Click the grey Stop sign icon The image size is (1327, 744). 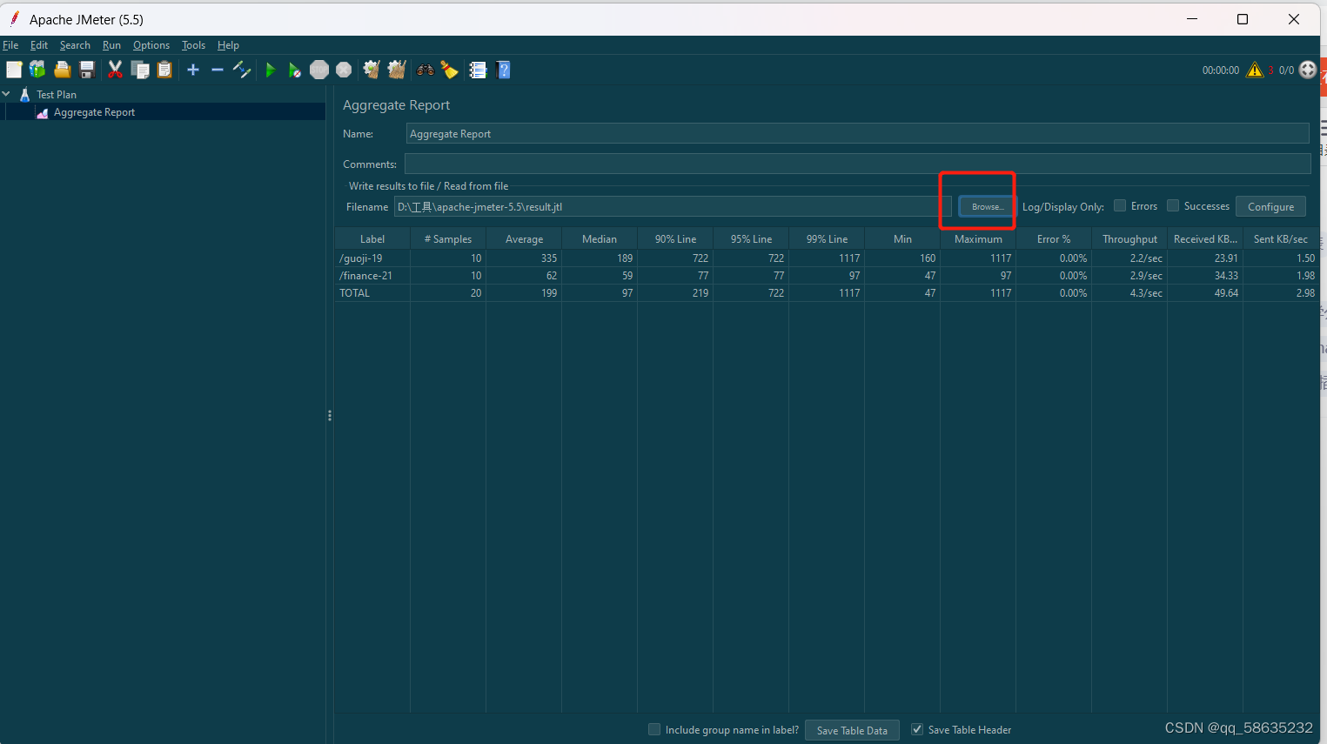(x=319, y=70)
